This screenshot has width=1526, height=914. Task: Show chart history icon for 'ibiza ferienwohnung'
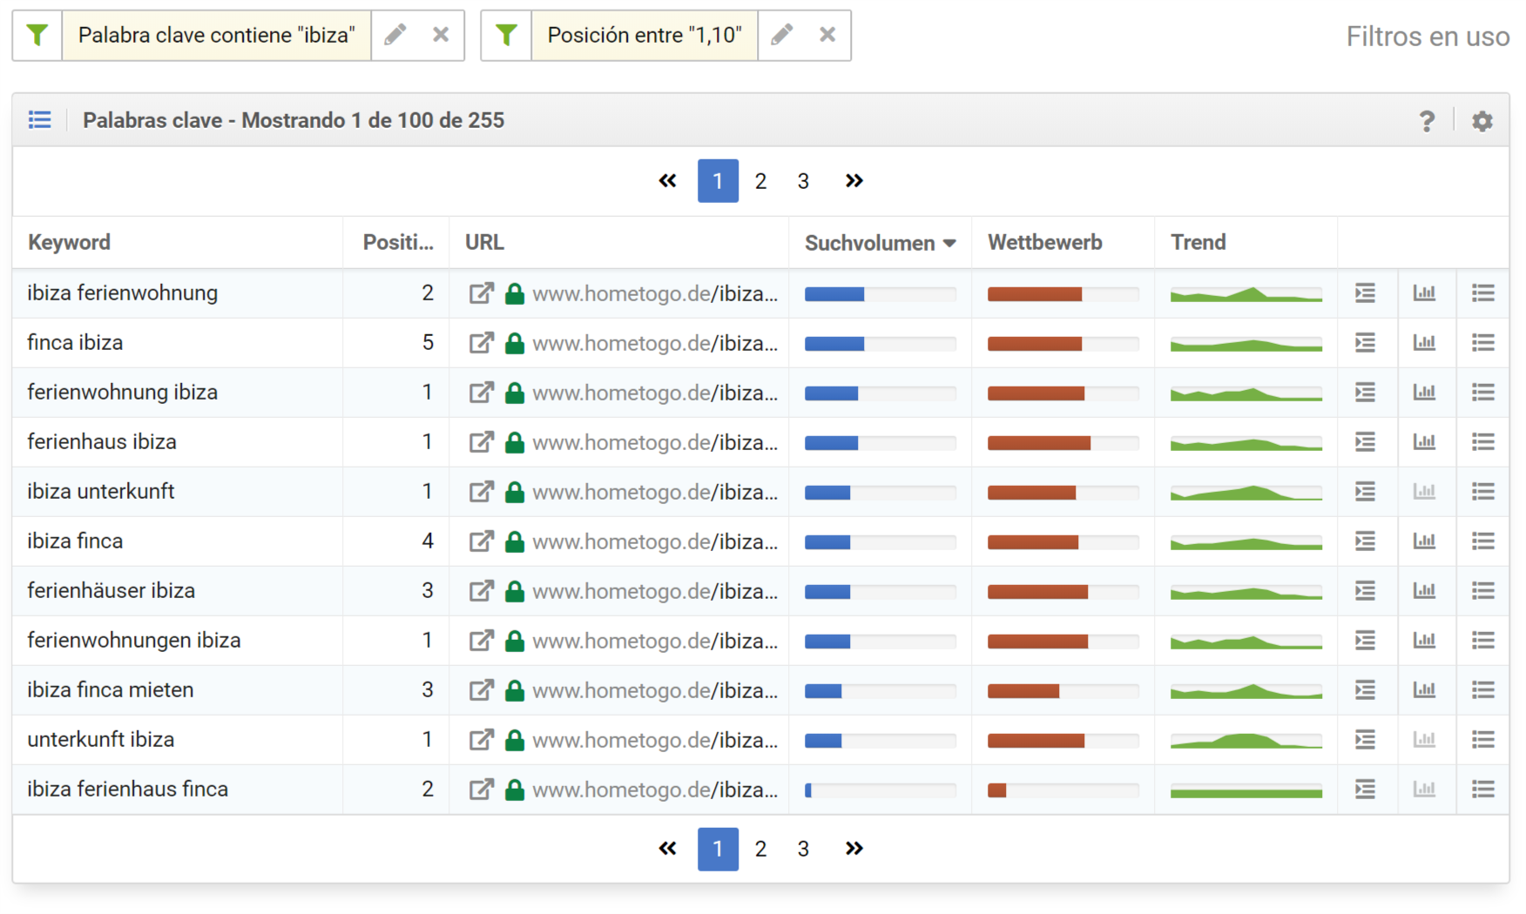click(1424, 293)
